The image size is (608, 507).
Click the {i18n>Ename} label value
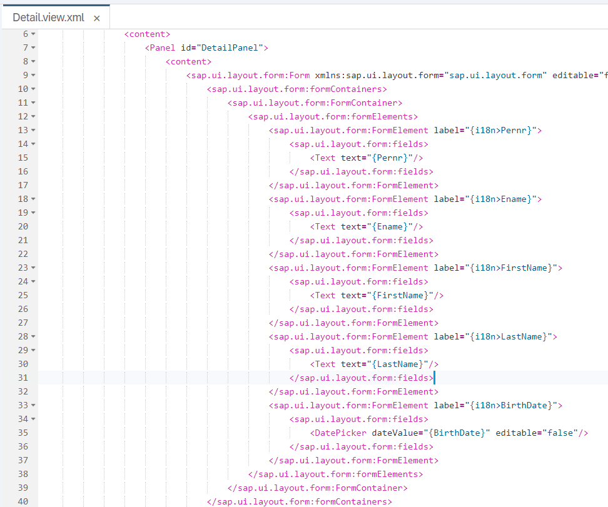tap(500, 199)
